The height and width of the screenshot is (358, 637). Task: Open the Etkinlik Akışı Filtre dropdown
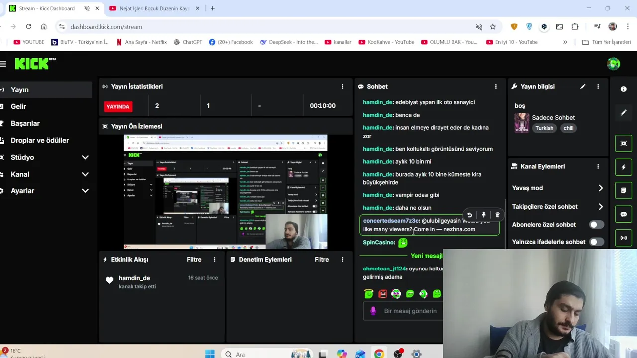pos(194,260)
